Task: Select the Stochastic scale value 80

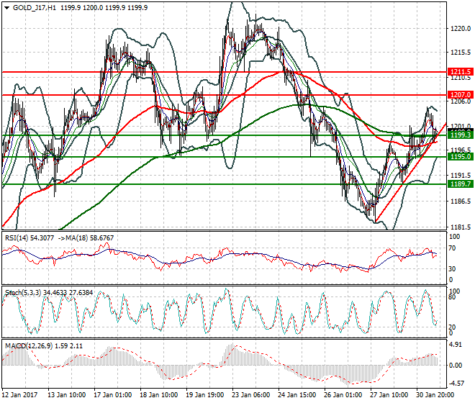Action: pos(452,297)
